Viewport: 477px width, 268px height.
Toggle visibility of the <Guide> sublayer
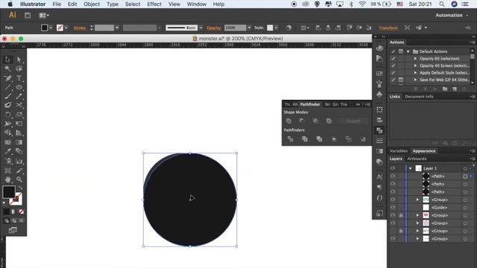coord(393,207)
